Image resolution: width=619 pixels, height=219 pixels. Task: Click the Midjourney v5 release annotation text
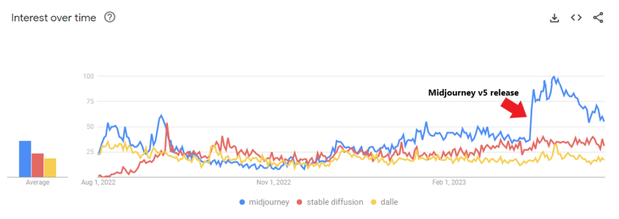coord(473,93)
